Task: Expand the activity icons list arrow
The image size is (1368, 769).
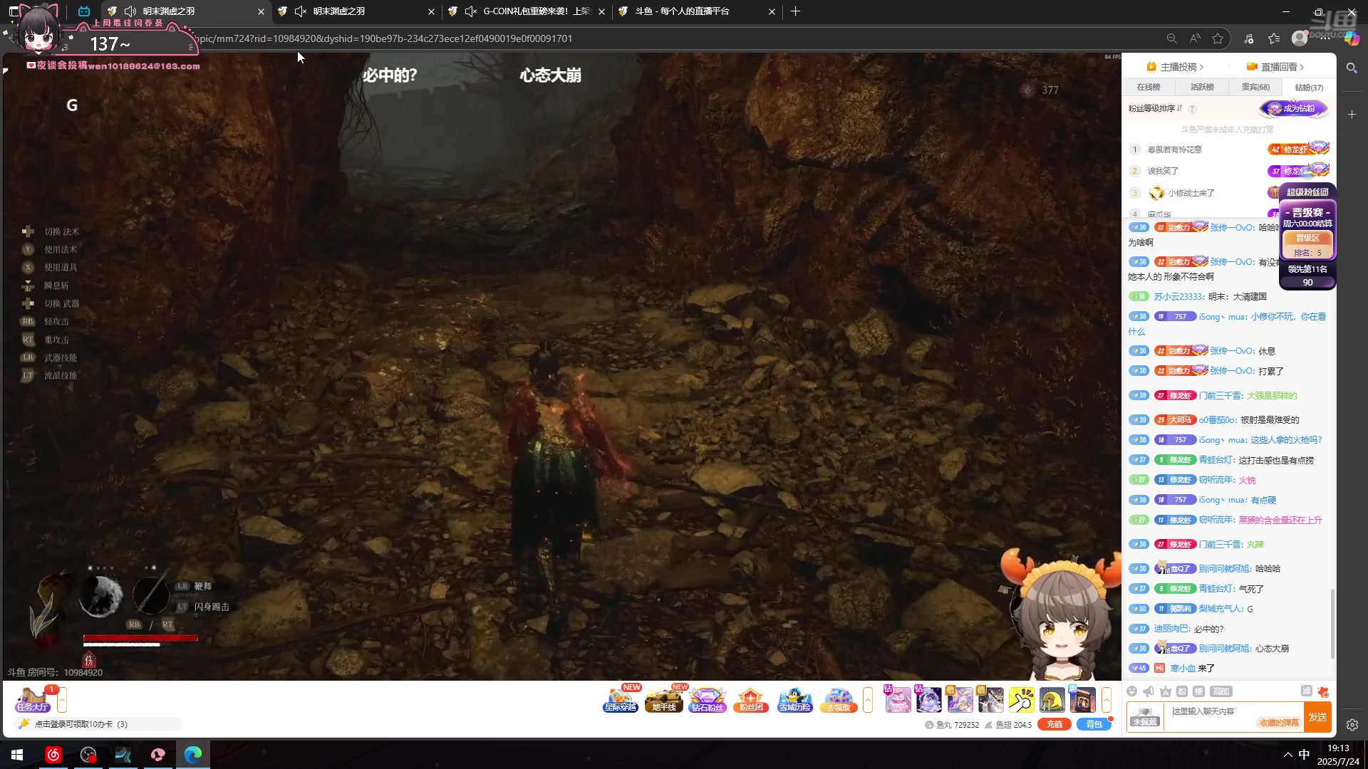Action: pyautogui.click(x=868, y=700)
